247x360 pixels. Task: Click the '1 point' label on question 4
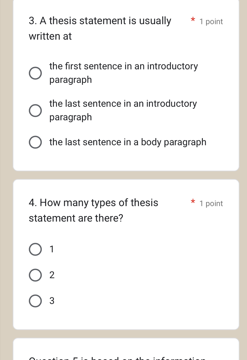211,204
